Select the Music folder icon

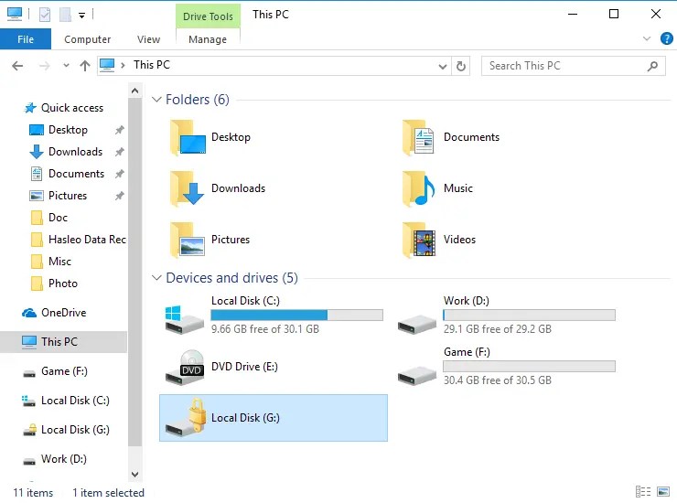pos(419,188)
